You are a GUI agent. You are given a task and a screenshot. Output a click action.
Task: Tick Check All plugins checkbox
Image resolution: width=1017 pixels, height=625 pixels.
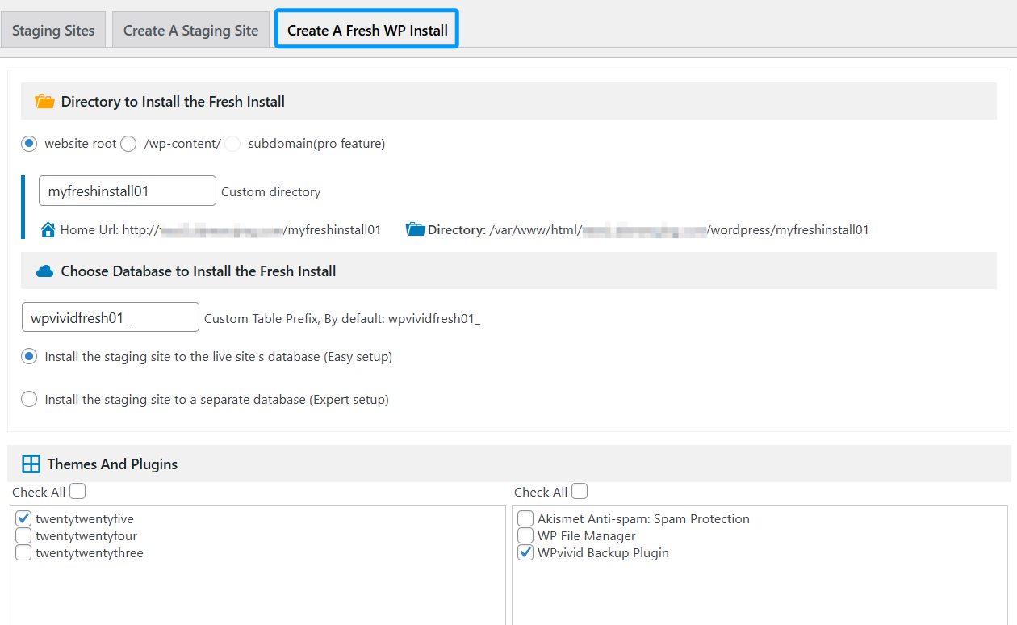click(580, 491)
